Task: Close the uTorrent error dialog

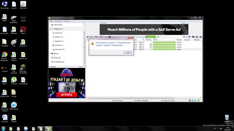Action: pyautogui.click(x=130, y=38)
